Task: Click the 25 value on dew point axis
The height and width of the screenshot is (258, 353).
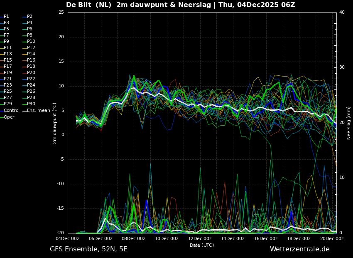Action: 61,12
